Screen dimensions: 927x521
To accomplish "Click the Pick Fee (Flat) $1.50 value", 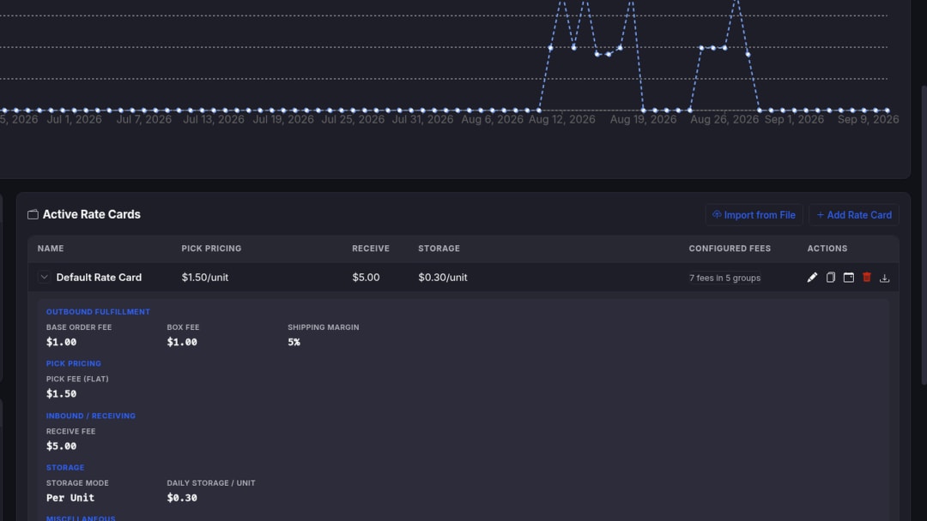I will click(x=62, y=393).
